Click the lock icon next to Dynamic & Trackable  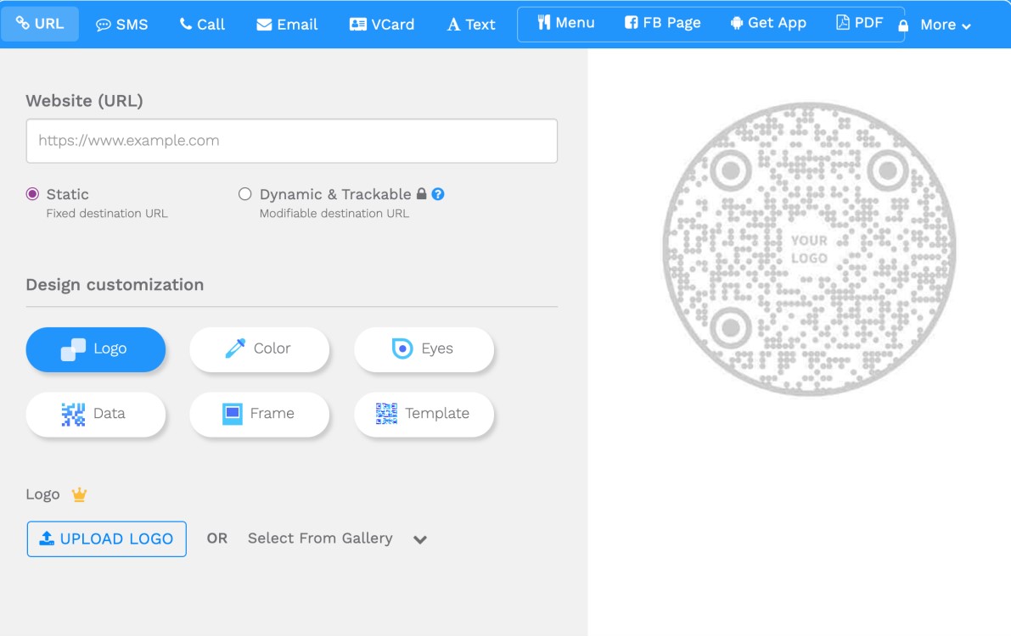coord(421,194)
